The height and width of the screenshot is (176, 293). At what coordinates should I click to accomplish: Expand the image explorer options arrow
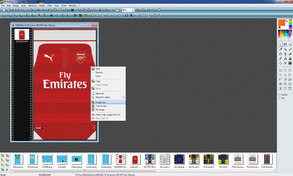(7, 170)
